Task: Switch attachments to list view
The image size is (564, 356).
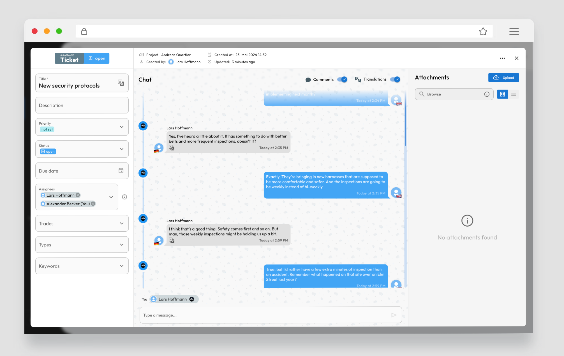Action: tap(513, 94)
